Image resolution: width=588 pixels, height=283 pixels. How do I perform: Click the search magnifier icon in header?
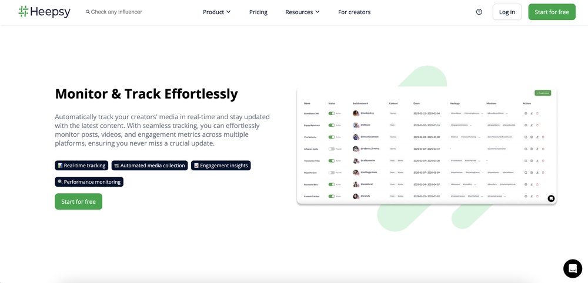pyautogui.click(x=88, y=12)
